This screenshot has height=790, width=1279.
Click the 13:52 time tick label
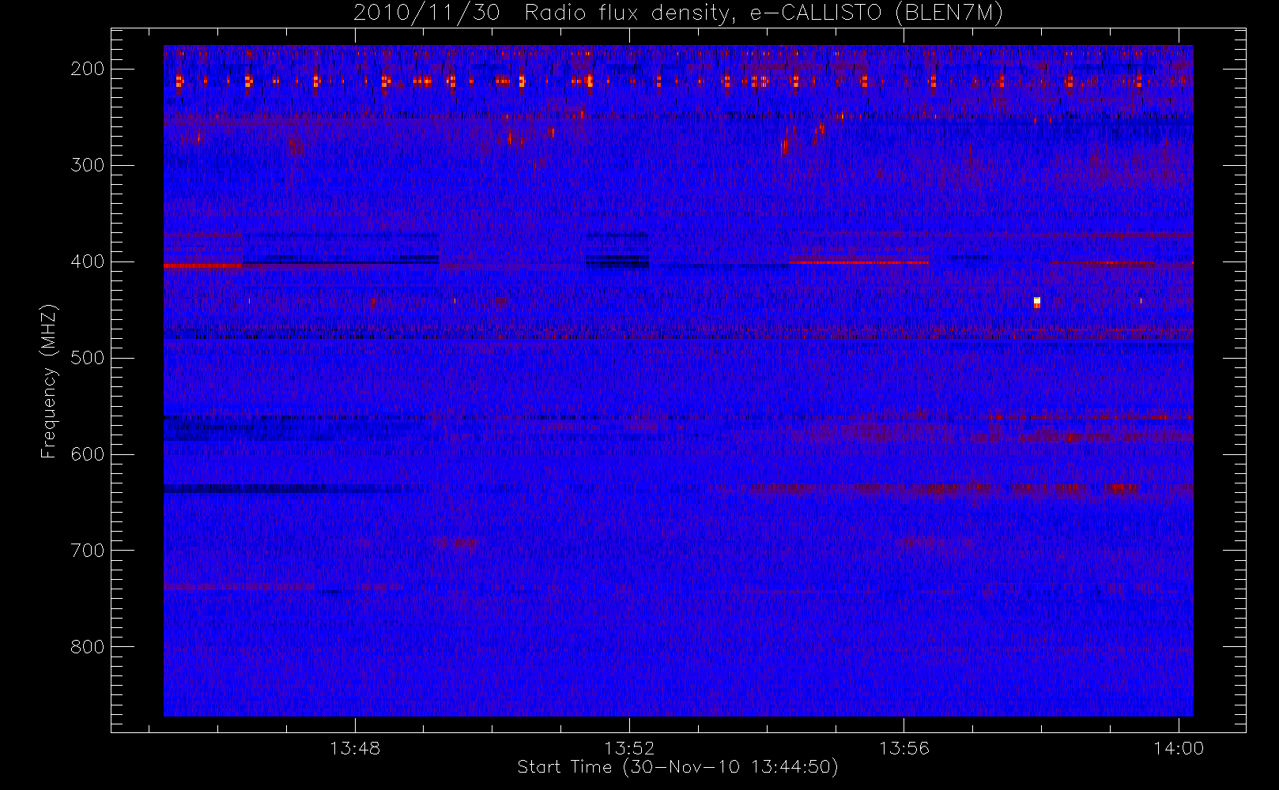point(629,747)
